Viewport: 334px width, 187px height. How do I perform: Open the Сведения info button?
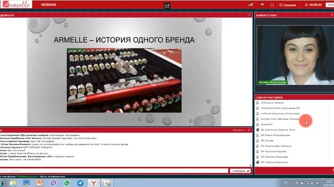coord(288,5)
